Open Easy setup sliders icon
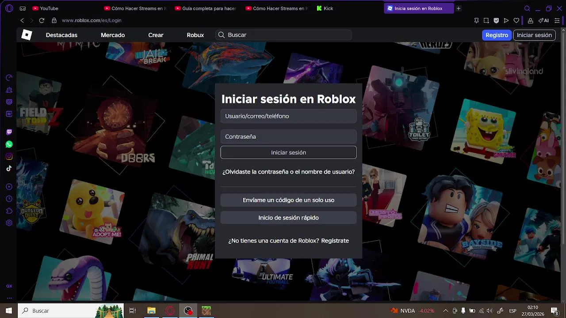This screenshot has height=318, width=566. click(x=557, y=20)
